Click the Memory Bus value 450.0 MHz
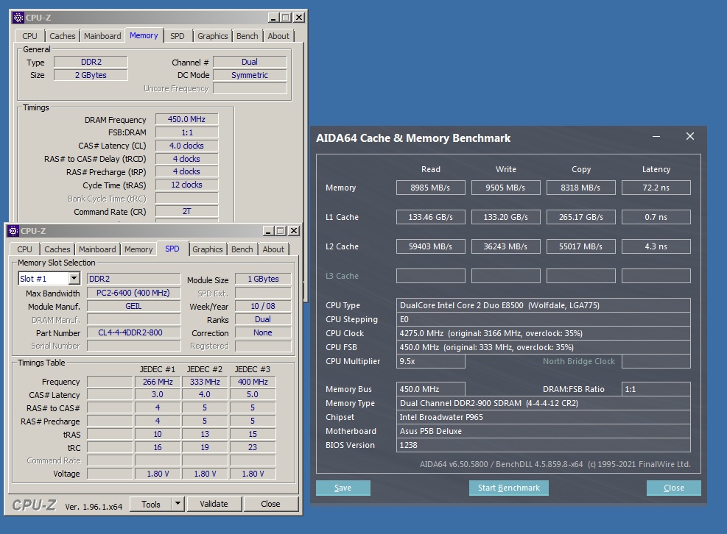Screen dimensions: 727x534 coord(431,389)
